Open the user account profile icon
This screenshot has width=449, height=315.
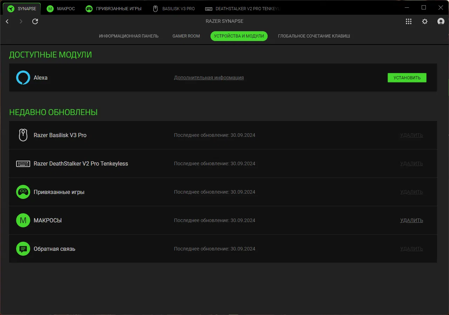point(441,21)
